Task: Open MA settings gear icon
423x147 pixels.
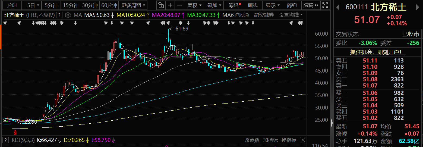Action: tap(68, 15)
